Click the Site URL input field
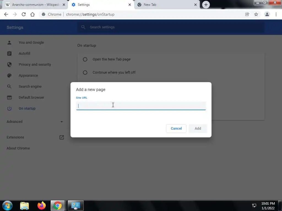This screenshot has width=282, height=211. (141, 106)
